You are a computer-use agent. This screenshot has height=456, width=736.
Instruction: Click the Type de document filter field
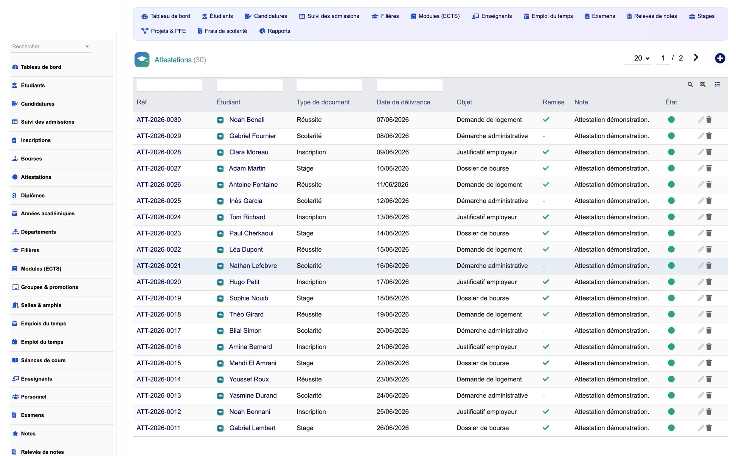[329, 85]
